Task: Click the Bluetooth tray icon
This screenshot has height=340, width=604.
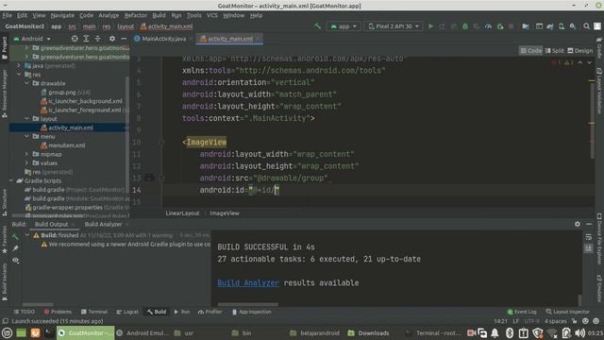Action: [x=510, y=332]
